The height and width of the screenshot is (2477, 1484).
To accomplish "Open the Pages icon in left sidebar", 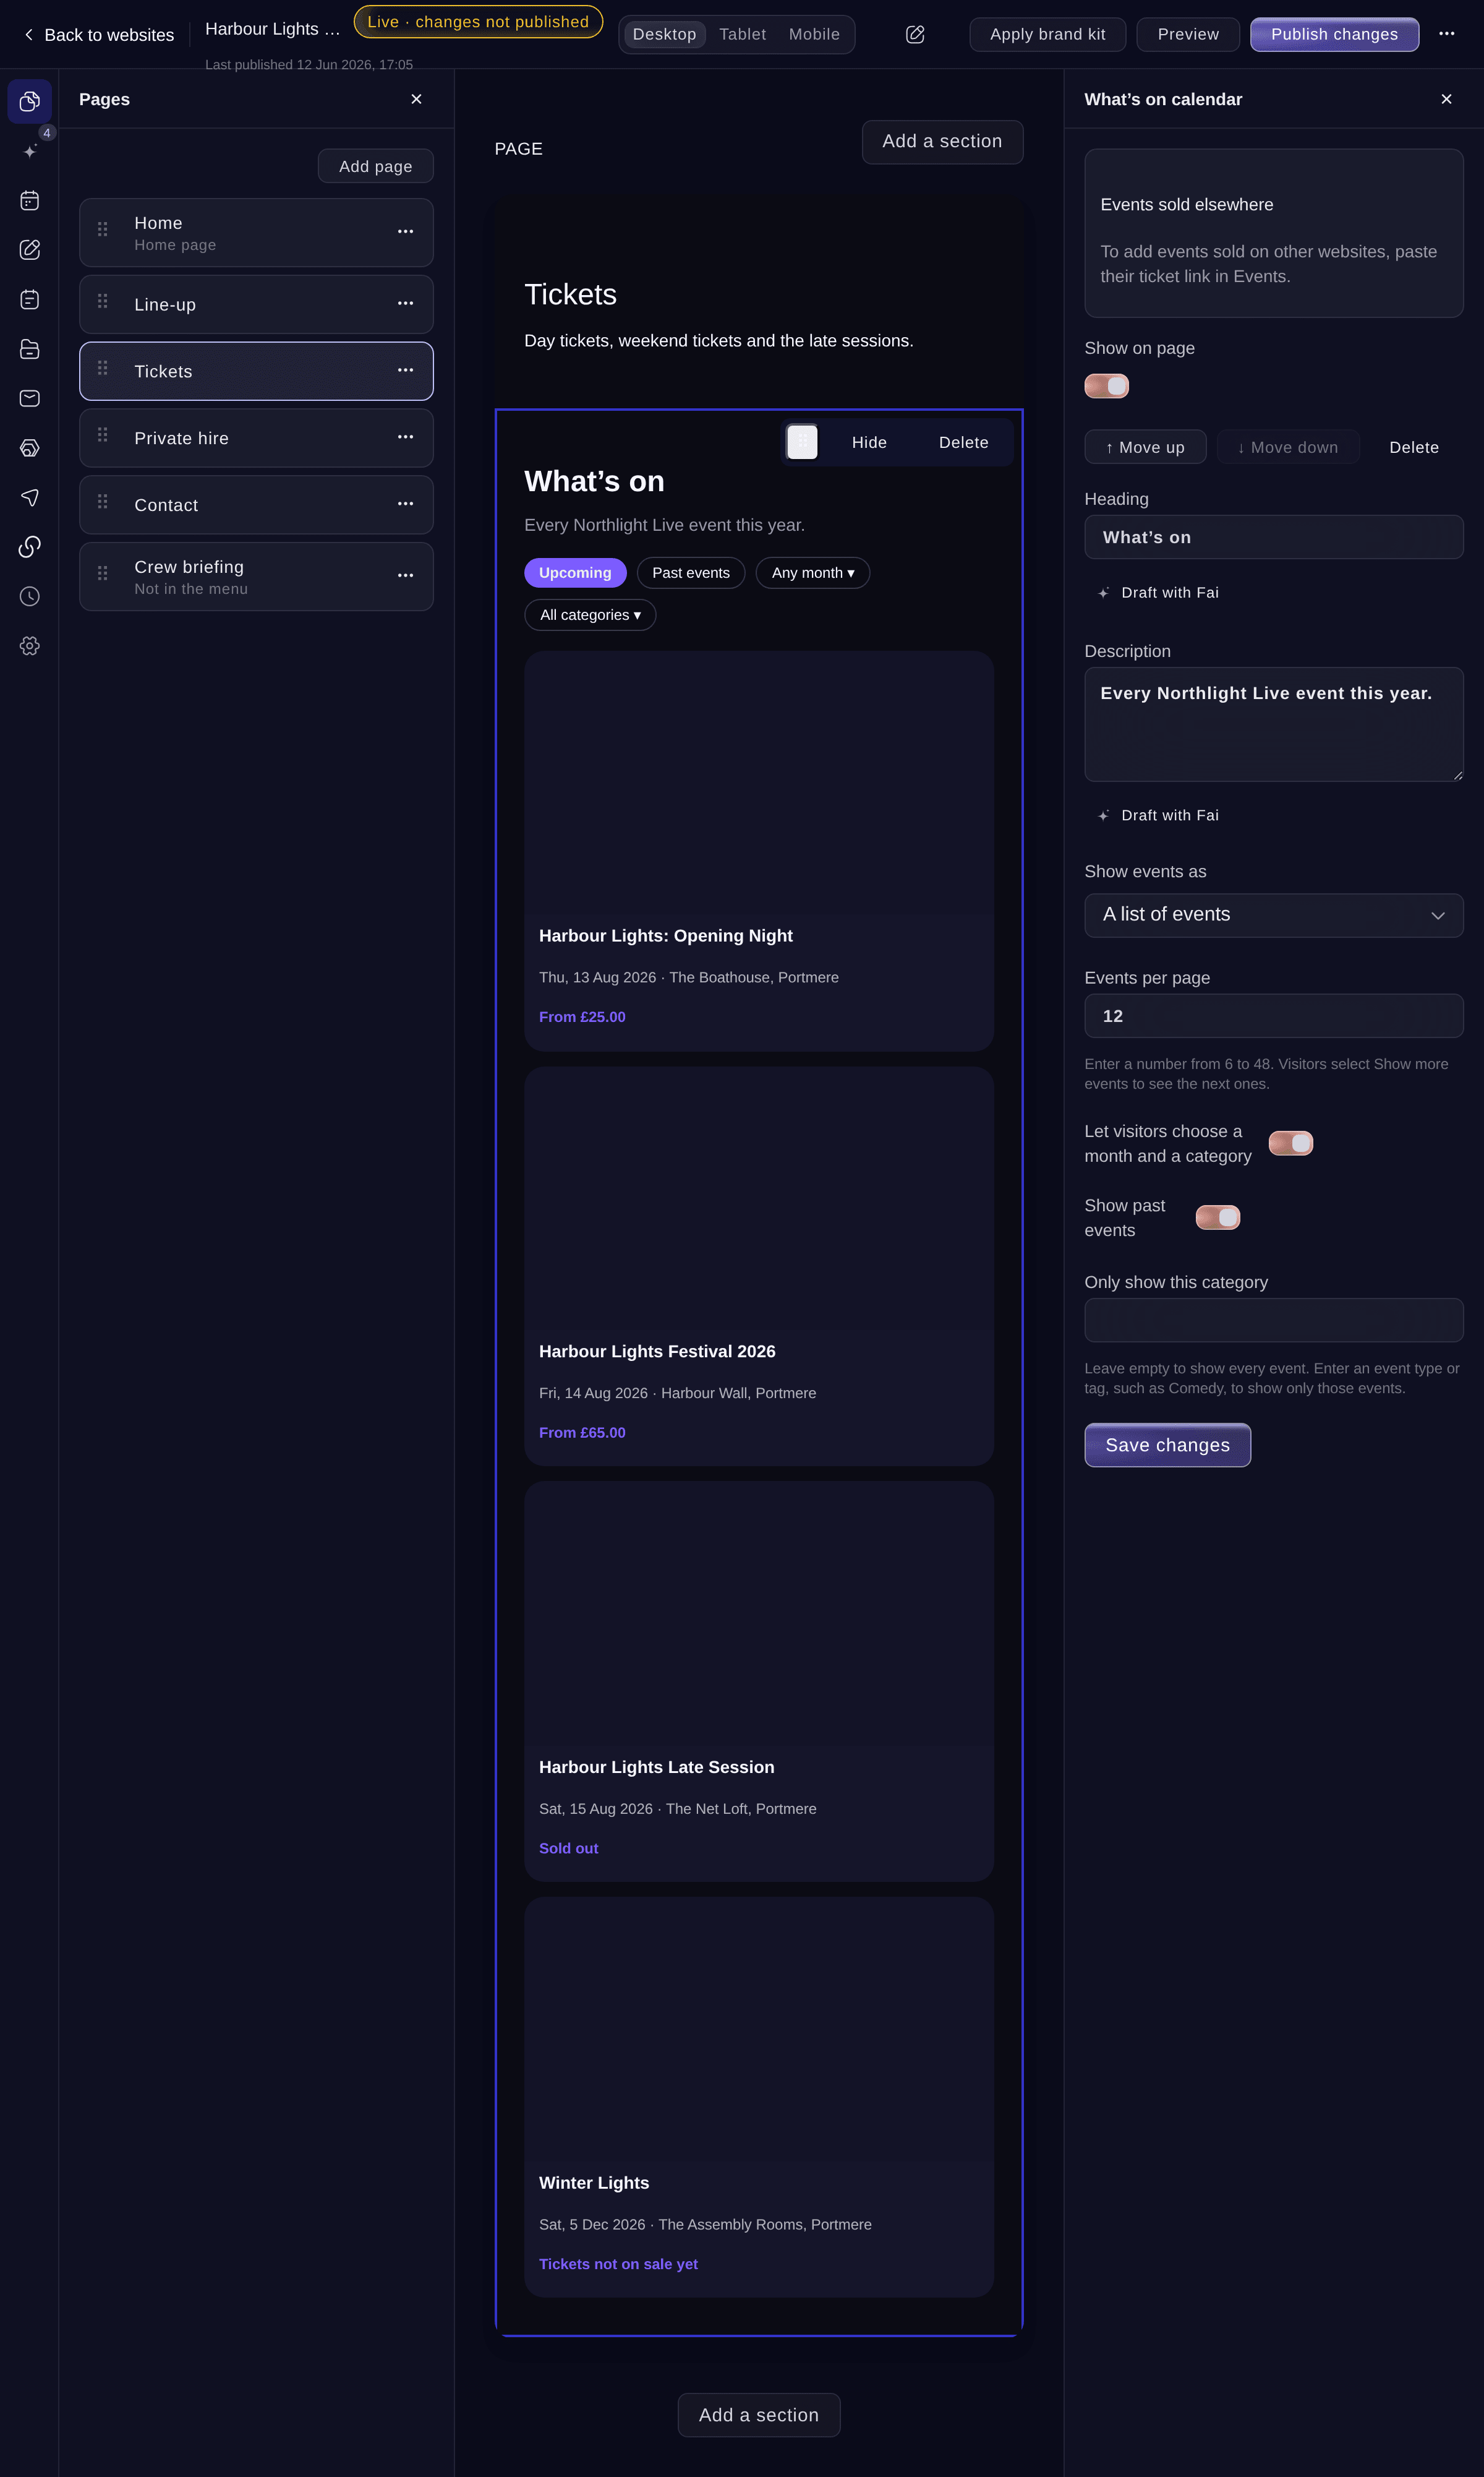I will point(30,101).
